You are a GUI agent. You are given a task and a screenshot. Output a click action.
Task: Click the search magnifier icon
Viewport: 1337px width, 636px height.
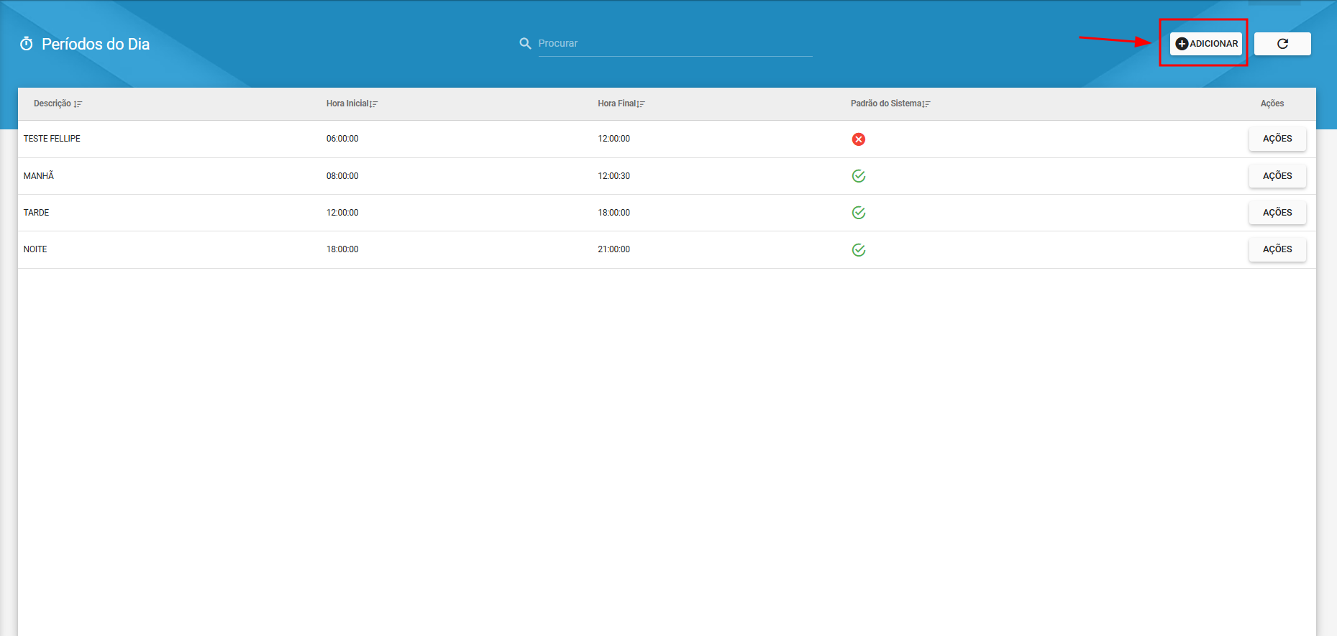(525, 43)
